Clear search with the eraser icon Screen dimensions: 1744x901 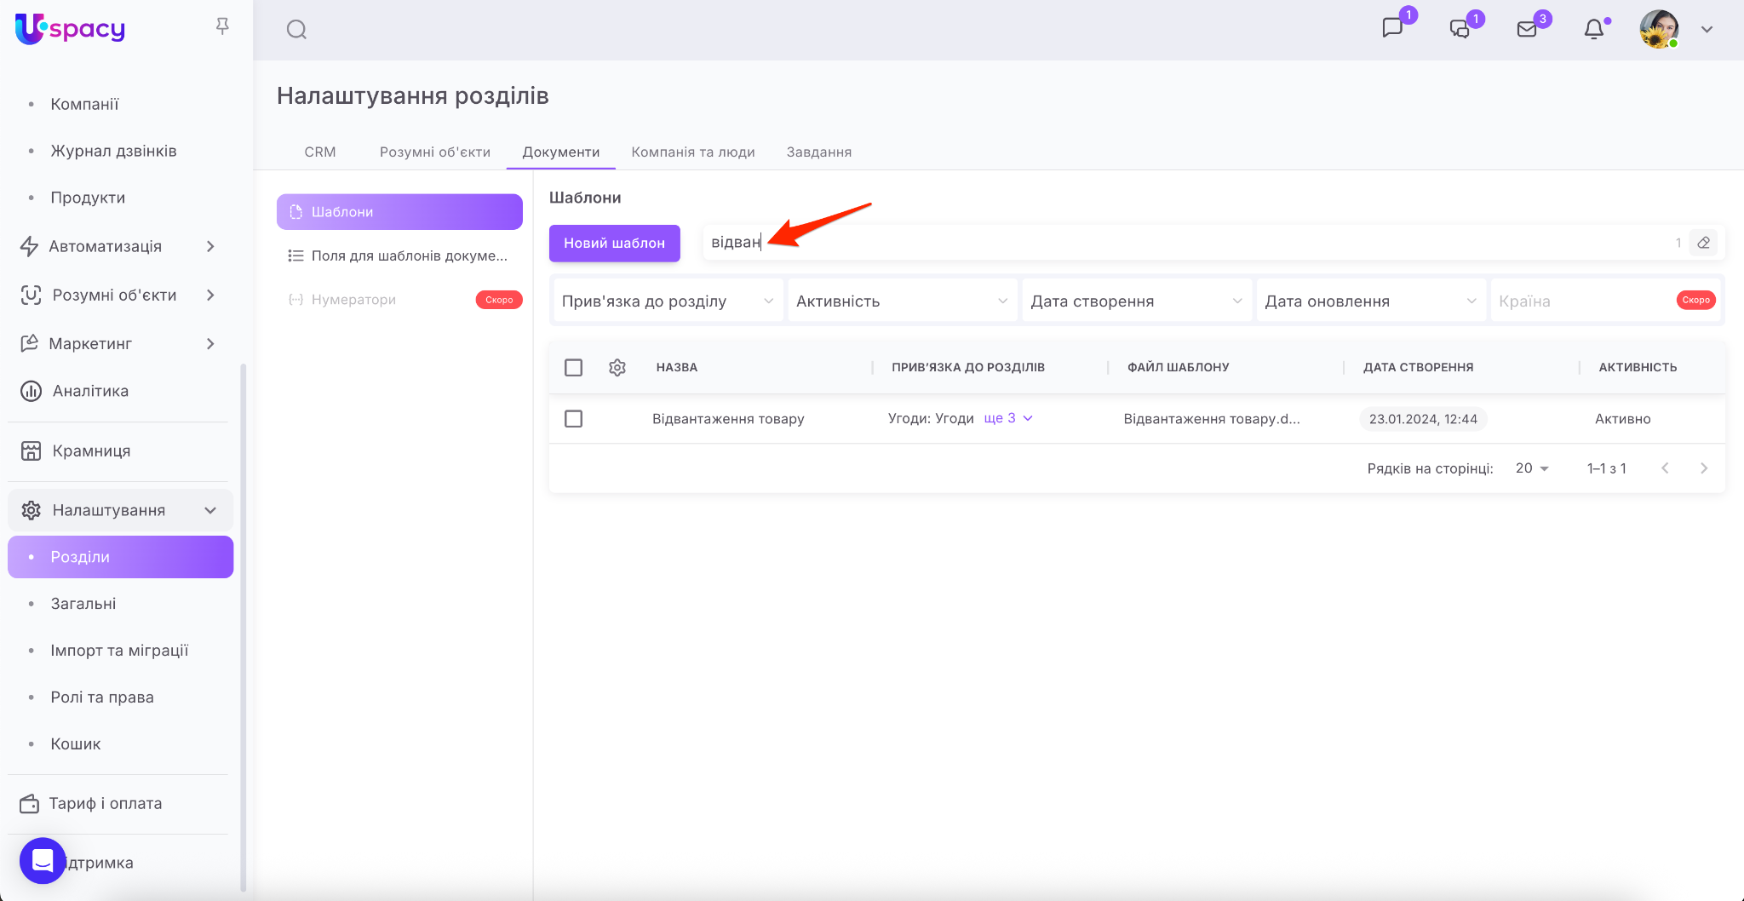(x=1704, y=243)
